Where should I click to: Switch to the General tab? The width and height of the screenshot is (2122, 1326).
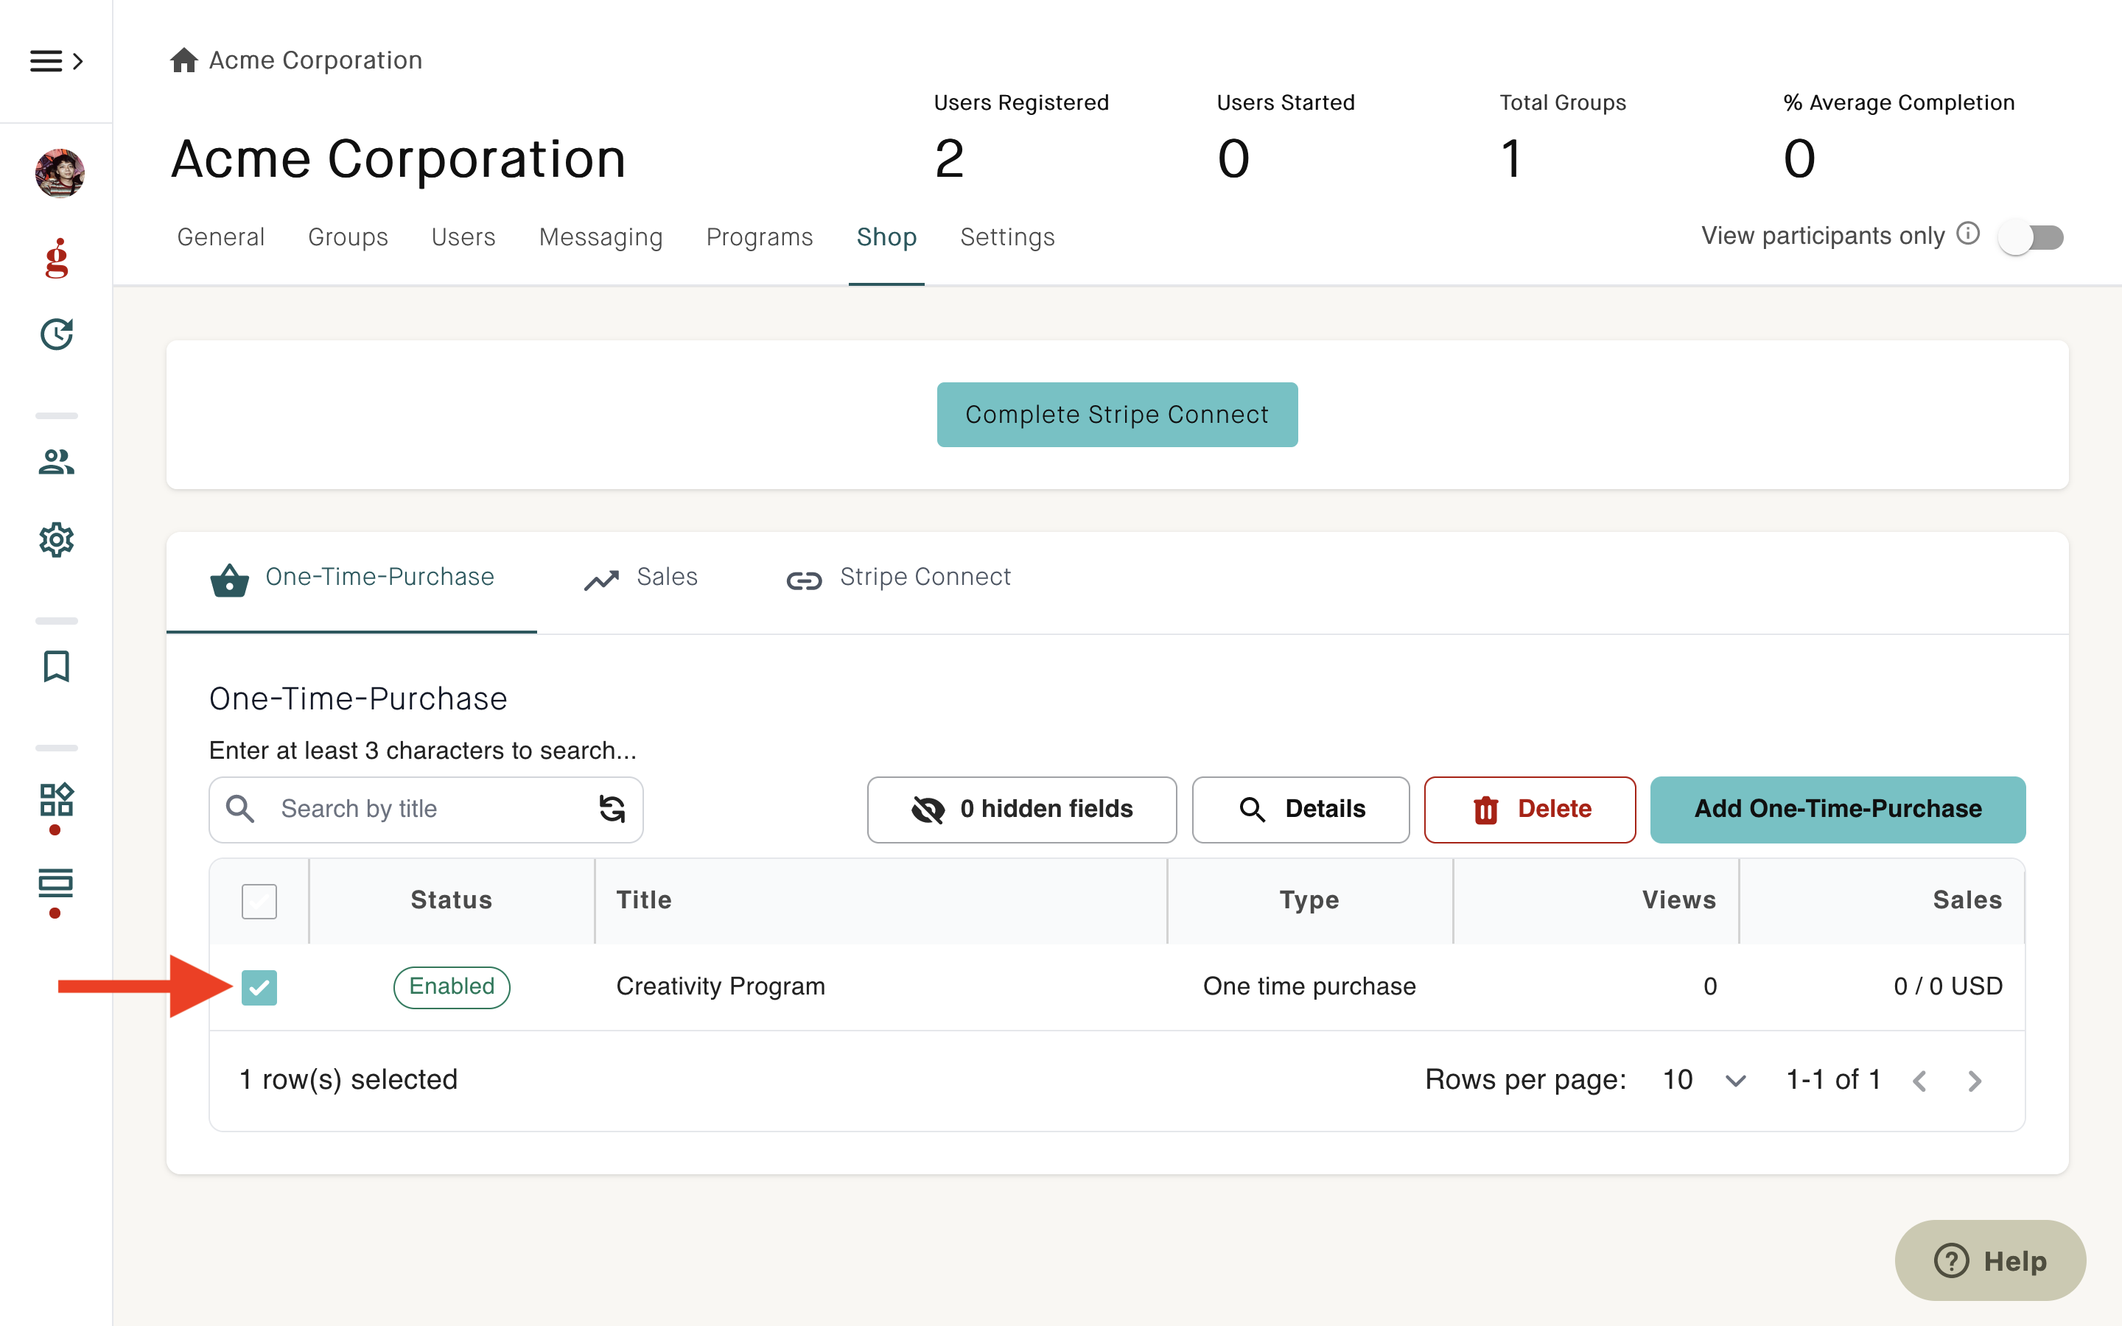point(221,236)
